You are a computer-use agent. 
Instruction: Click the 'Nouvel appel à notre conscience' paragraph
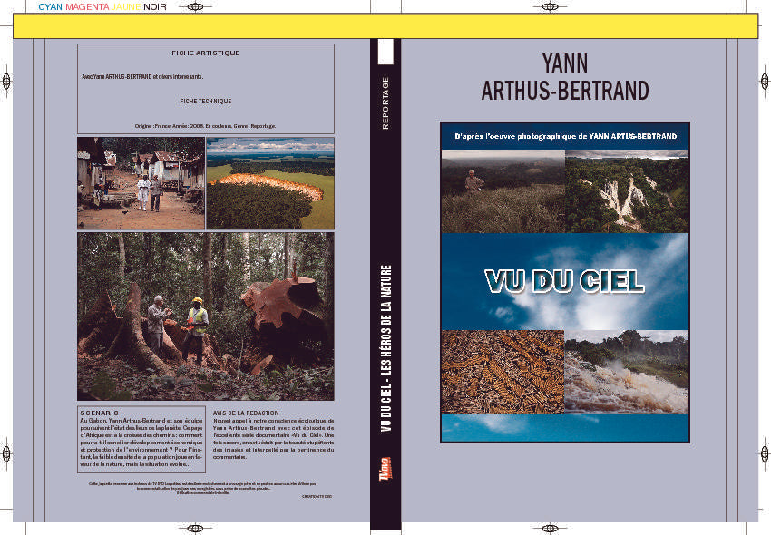point(273,439)
